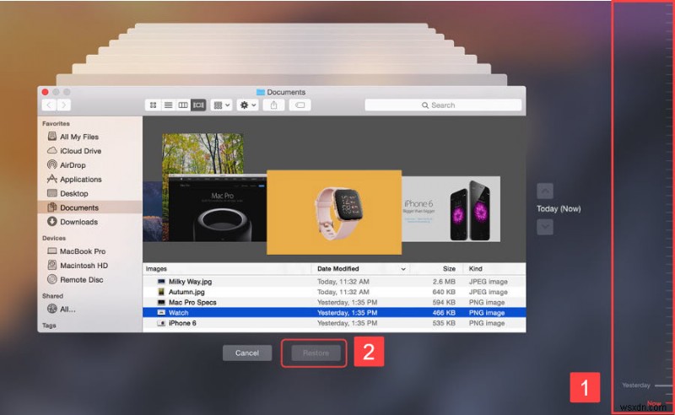The width and height of the screenshot is (675, 415).
Task: Close the Documents Finder window
Action: (x=46, y=92)
